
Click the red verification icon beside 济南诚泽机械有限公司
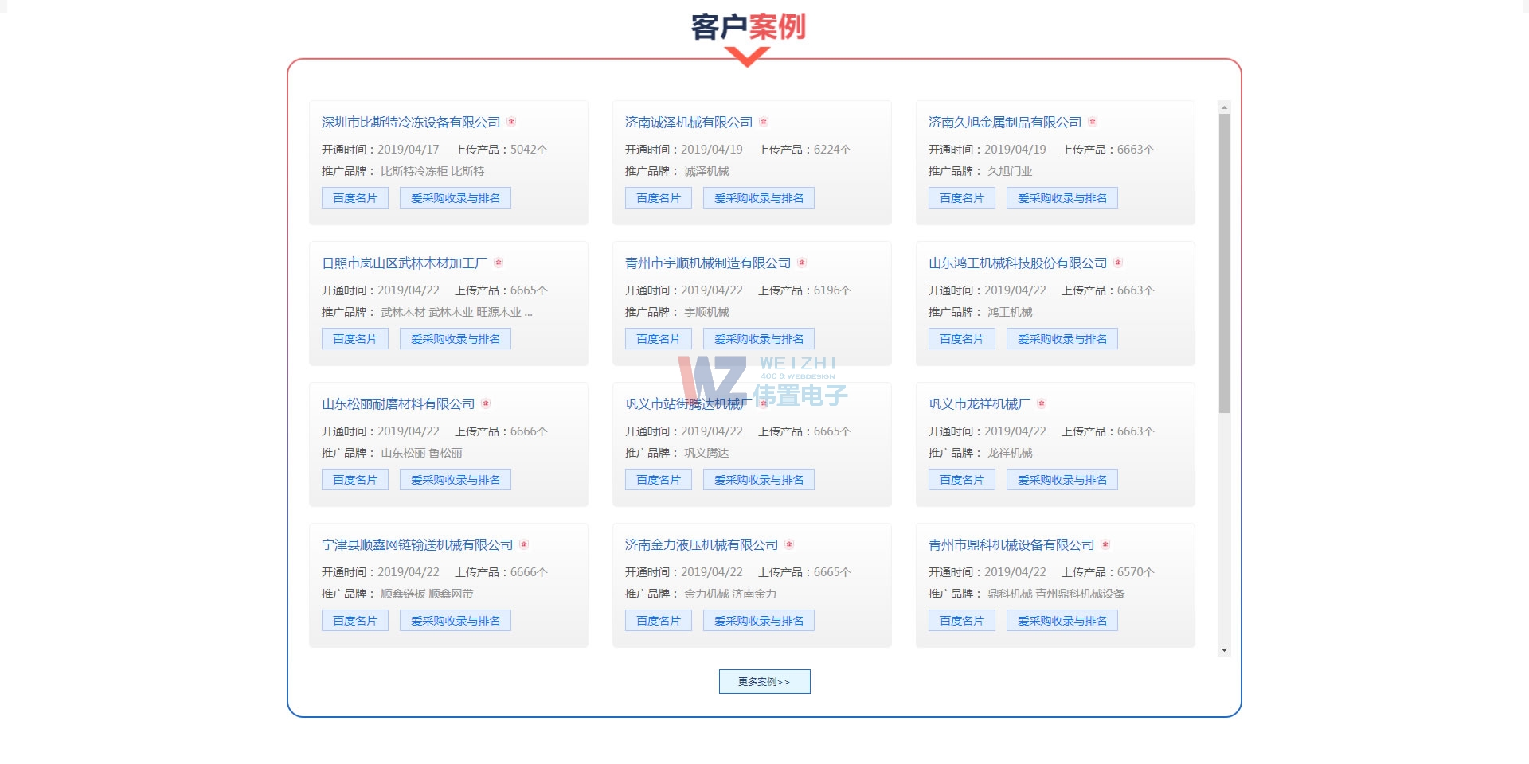click(x=764, y=122)
